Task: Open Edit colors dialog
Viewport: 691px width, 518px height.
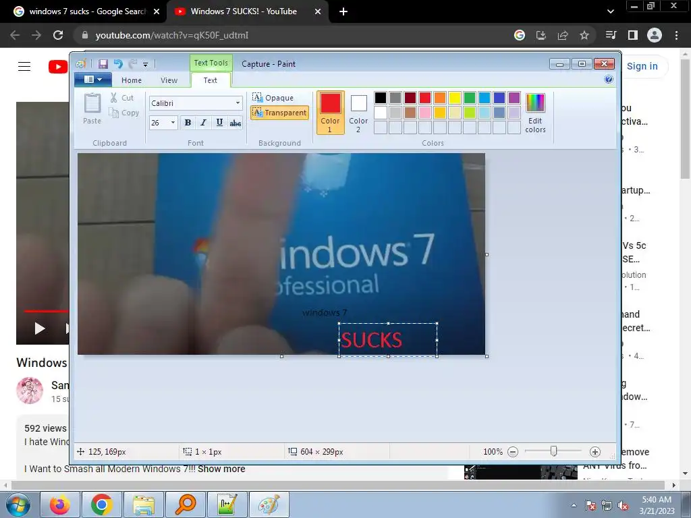Action: (535, 113)
